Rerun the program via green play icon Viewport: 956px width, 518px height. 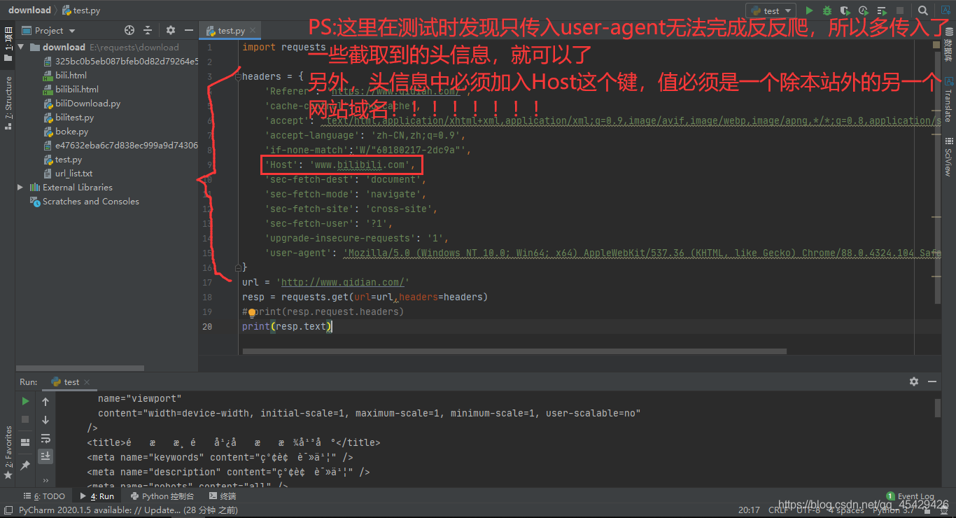[x=26, y=401]
